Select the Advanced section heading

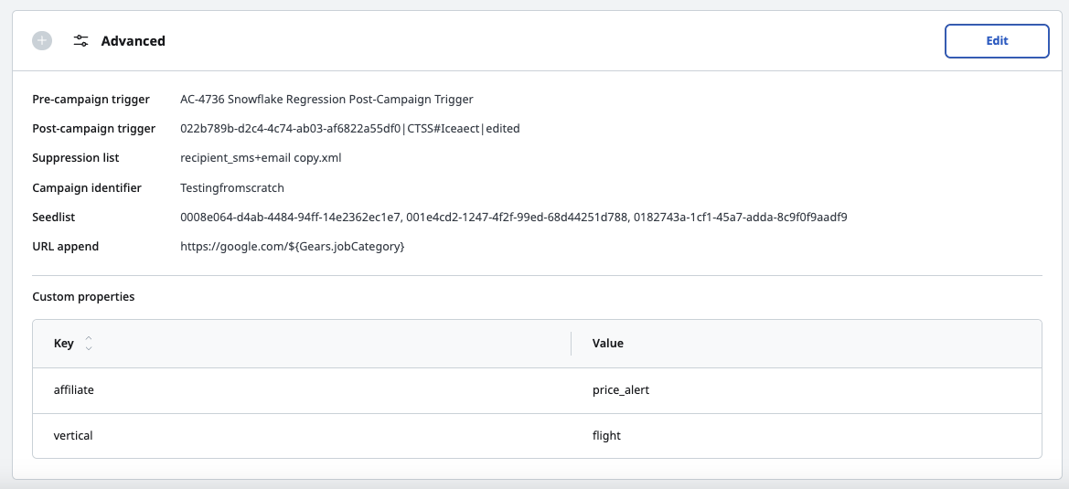[x=133, y=41]
